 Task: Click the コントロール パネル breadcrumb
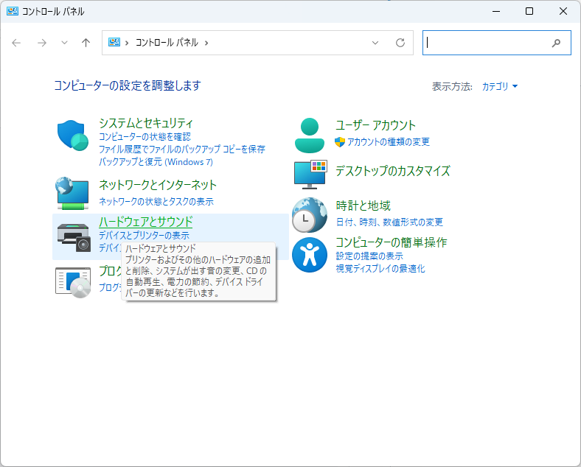167,43
